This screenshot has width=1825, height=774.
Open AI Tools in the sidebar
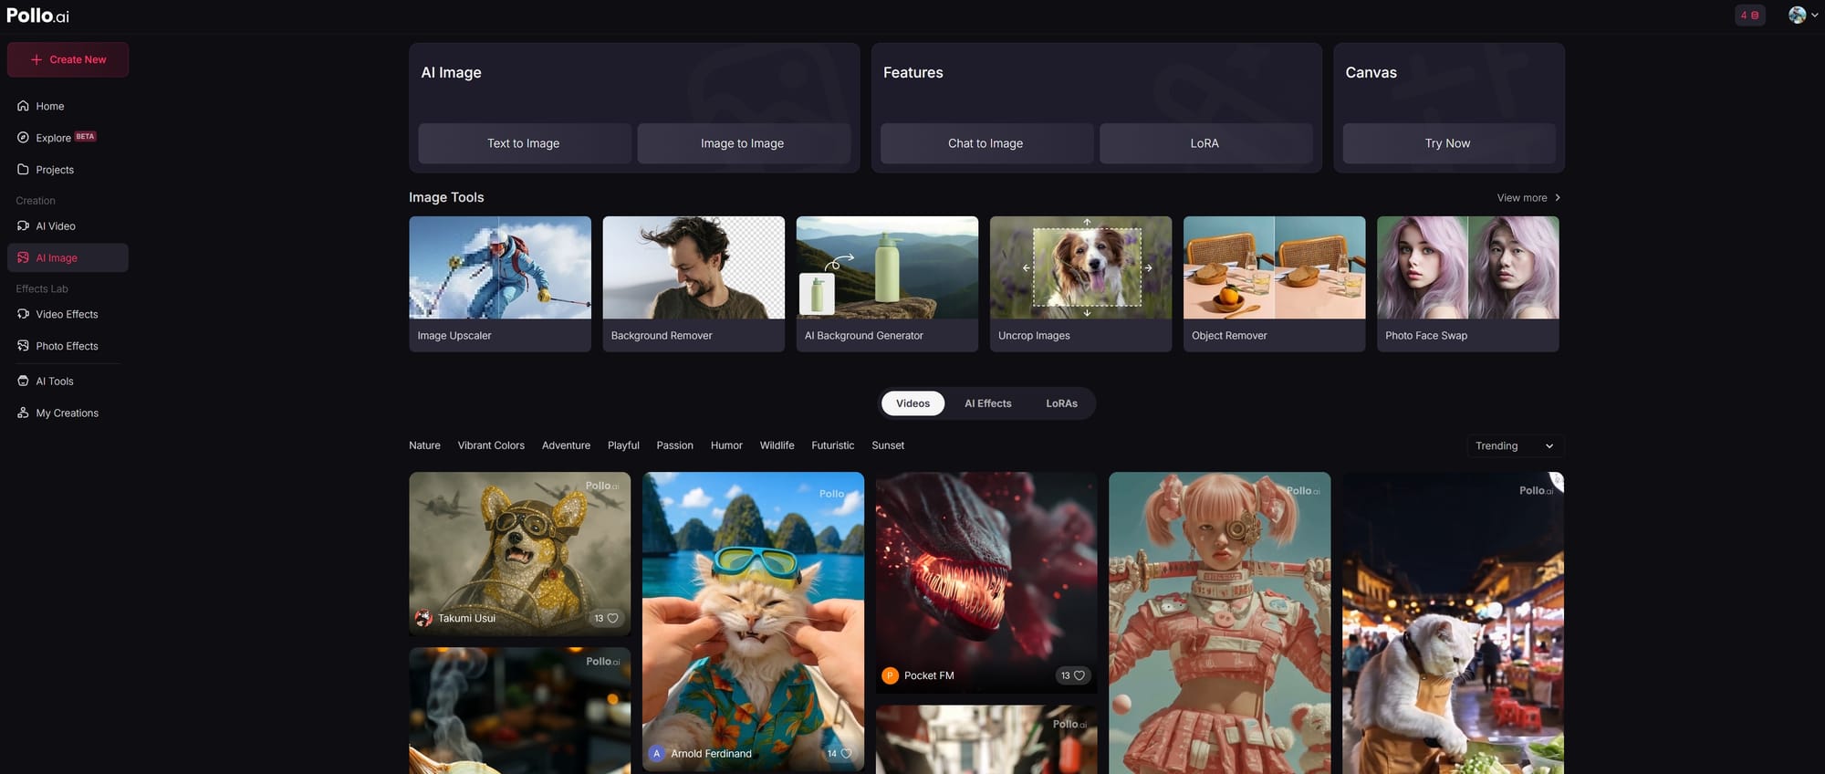coord(68,381)
